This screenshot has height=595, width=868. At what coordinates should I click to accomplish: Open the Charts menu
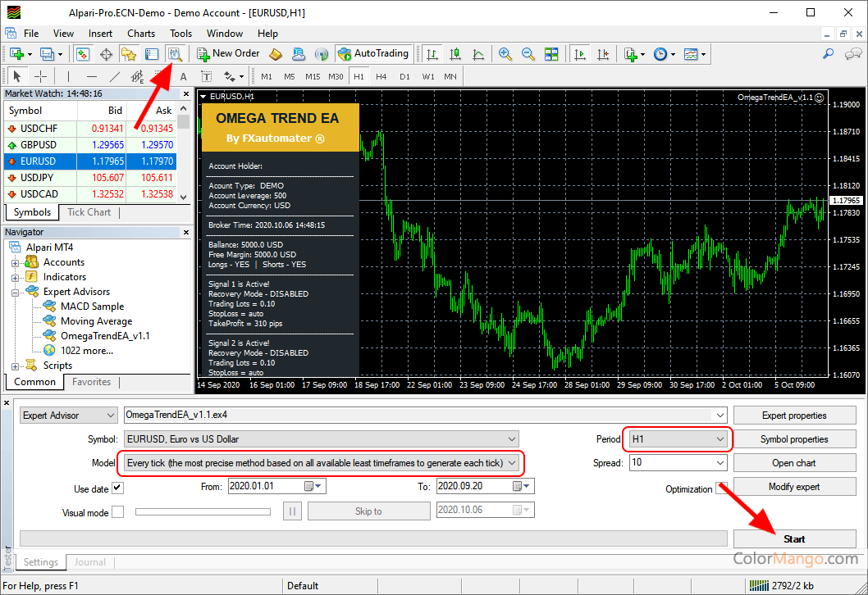141,34
